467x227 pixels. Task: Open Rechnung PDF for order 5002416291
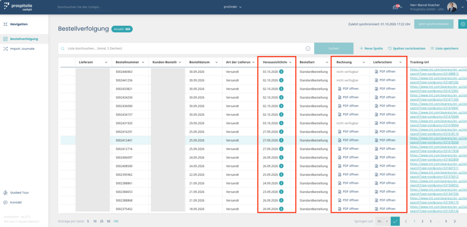click(349, 131)
